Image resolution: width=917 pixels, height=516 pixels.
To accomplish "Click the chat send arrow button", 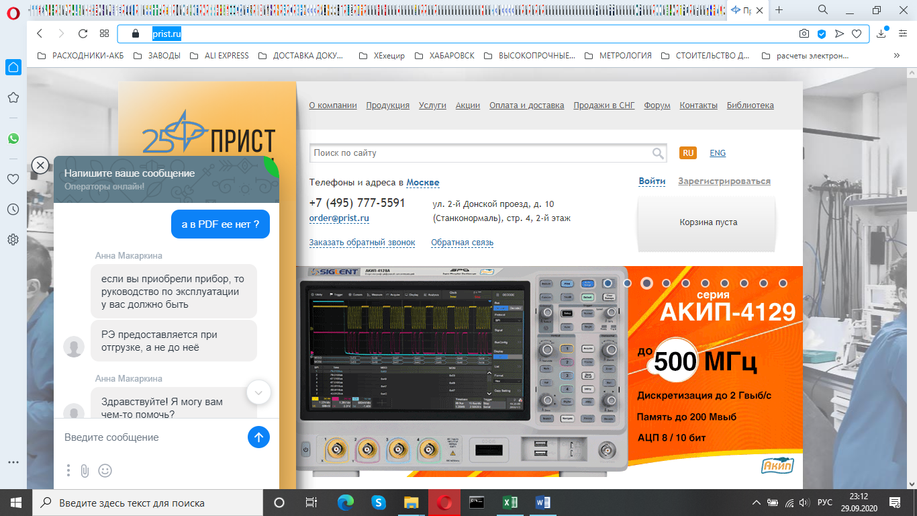I will 258,437.
